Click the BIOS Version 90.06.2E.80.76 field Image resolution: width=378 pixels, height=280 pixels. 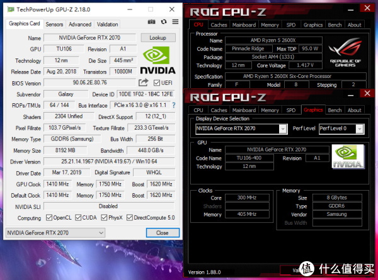(x=89, y=82)
